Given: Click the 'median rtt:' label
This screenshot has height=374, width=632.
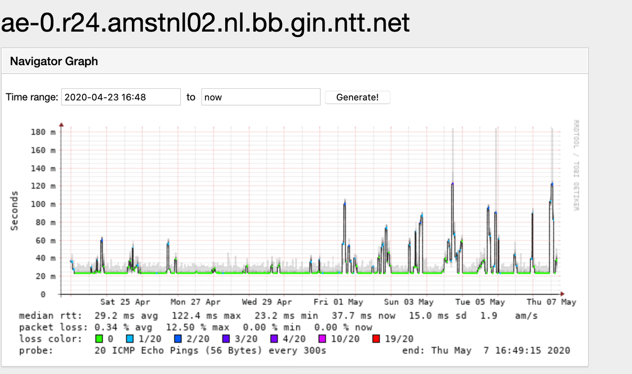Looking at the screenshot, I should (x=51, y=316).
